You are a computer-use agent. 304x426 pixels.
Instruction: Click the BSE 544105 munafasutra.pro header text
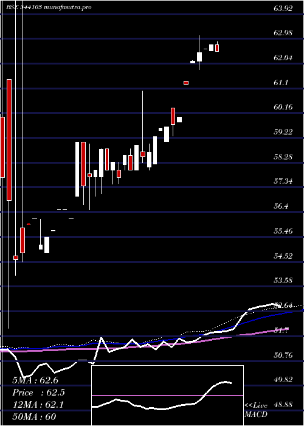point(49,7)
